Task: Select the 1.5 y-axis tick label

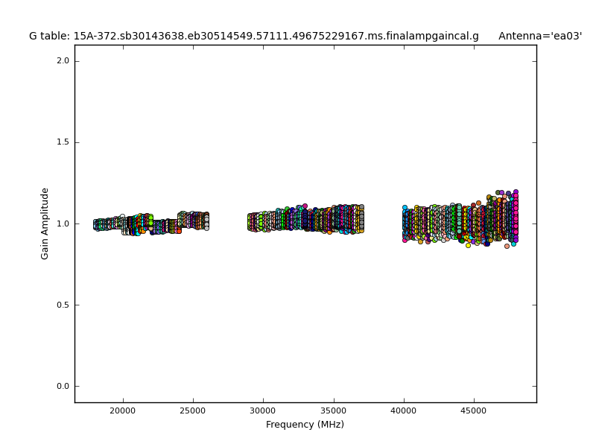Action: tap(63, 142)
